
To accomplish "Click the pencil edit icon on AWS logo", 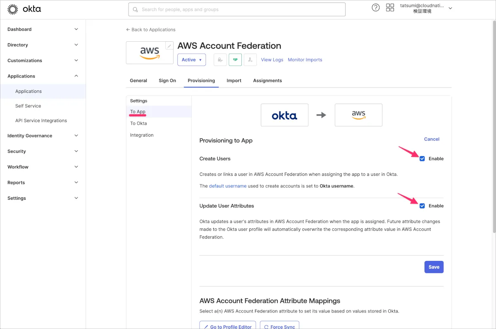I will (169, 46).
